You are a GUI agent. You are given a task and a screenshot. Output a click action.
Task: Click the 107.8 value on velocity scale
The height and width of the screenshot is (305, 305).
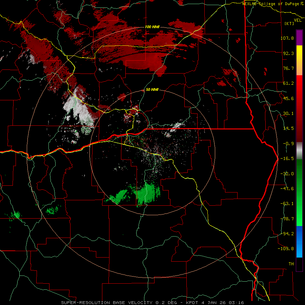tap(287, 38)
